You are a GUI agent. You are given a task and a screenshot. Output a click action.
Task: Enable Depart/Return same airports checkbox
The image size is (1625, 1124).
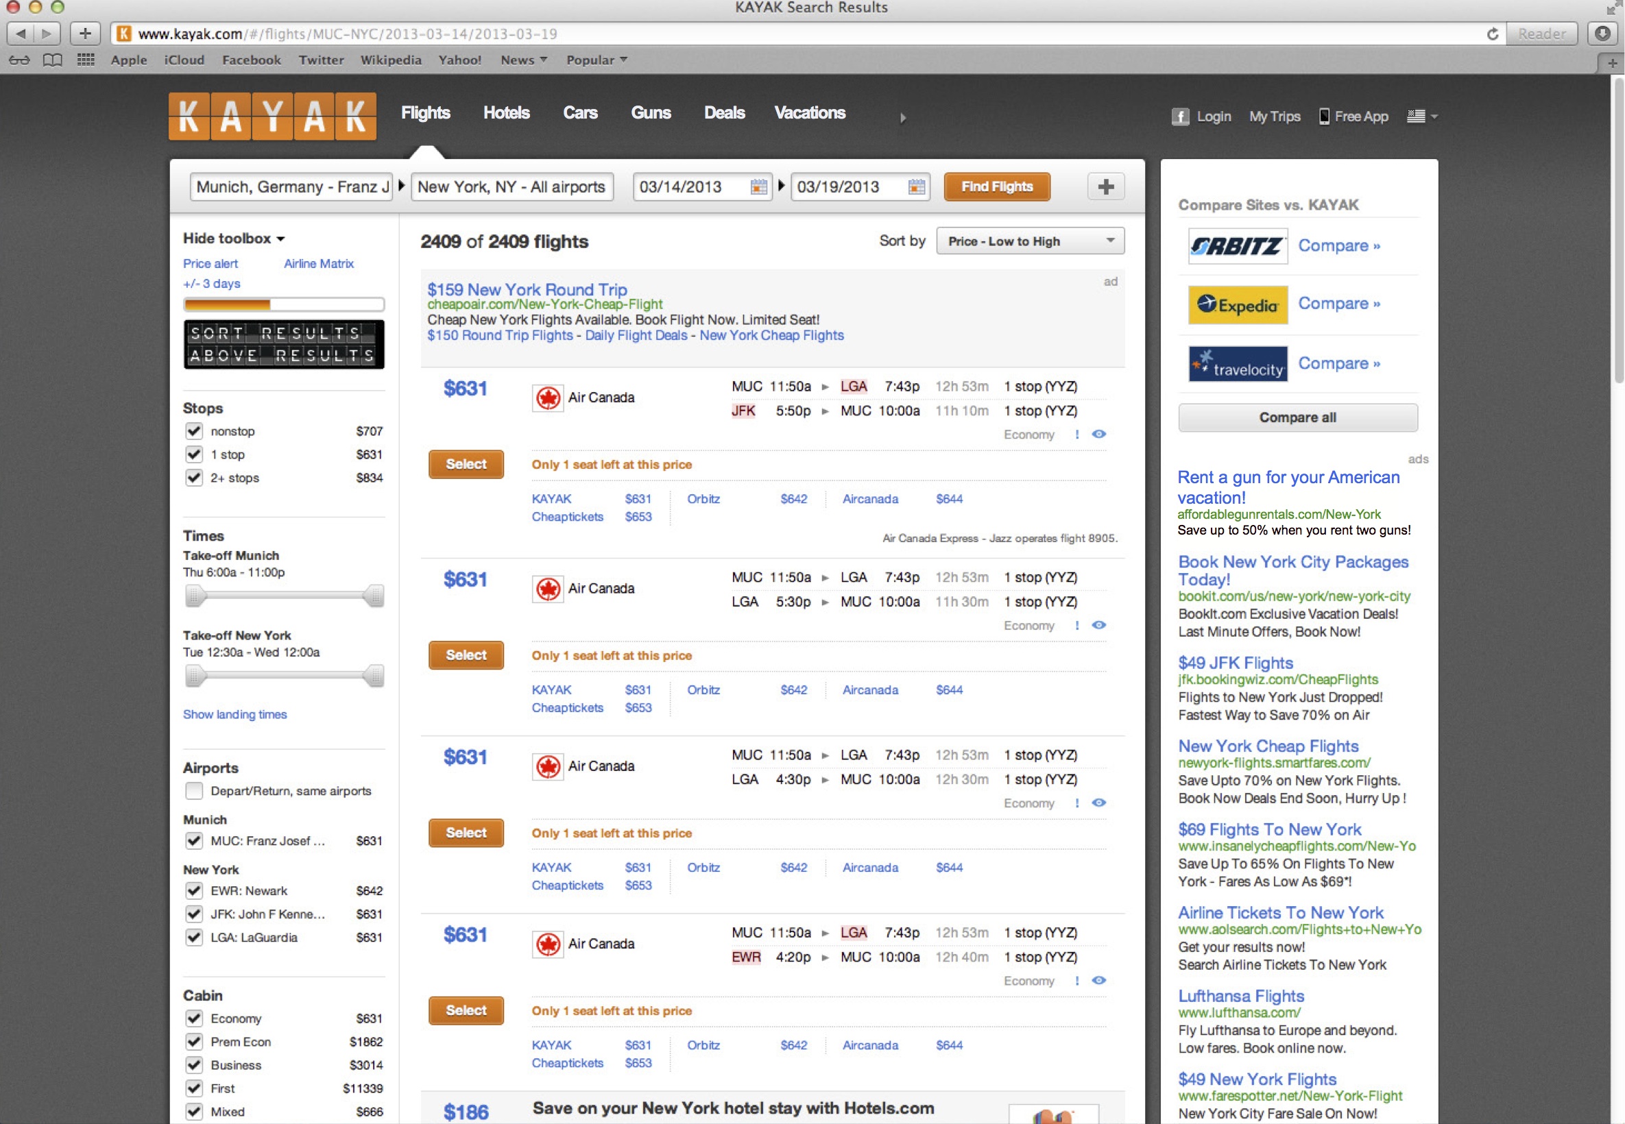194,791
